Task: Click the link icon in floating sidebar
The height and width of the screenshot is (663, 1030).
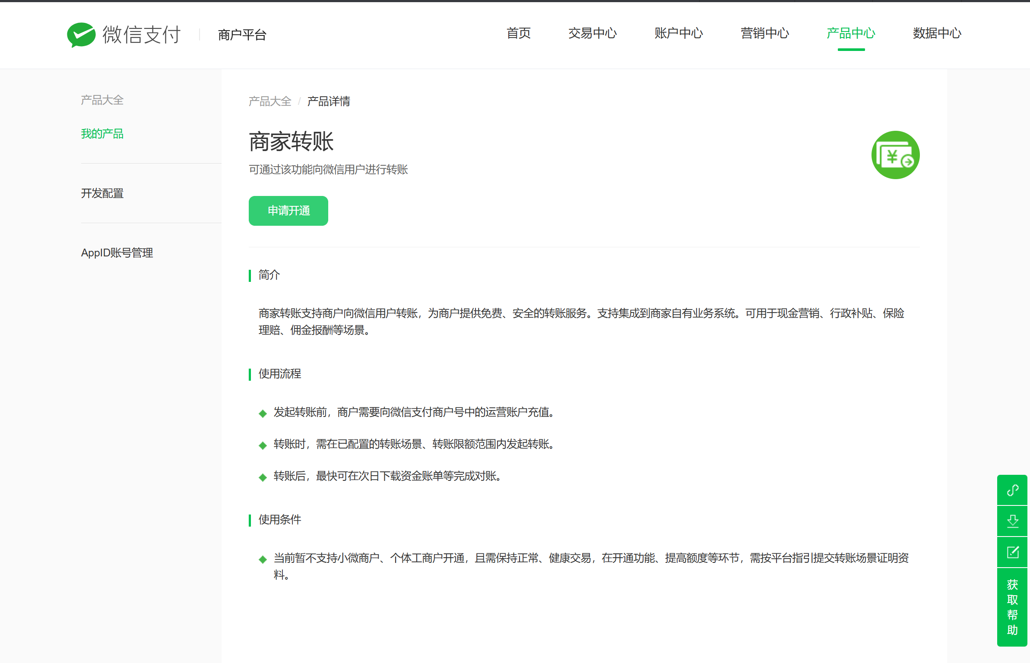Action: coord(1012,490)
